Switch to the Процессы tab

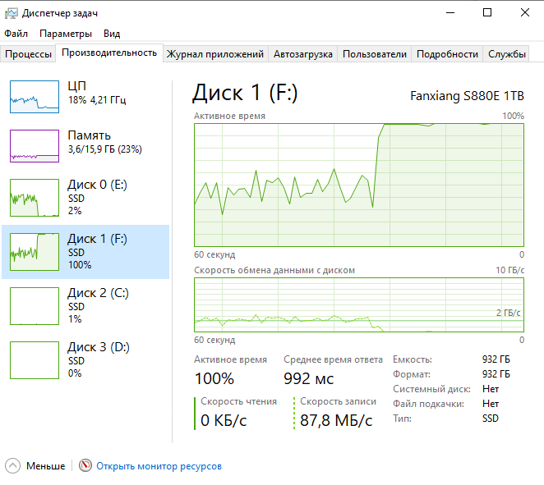pyautogui.click(x=28, y=54)
